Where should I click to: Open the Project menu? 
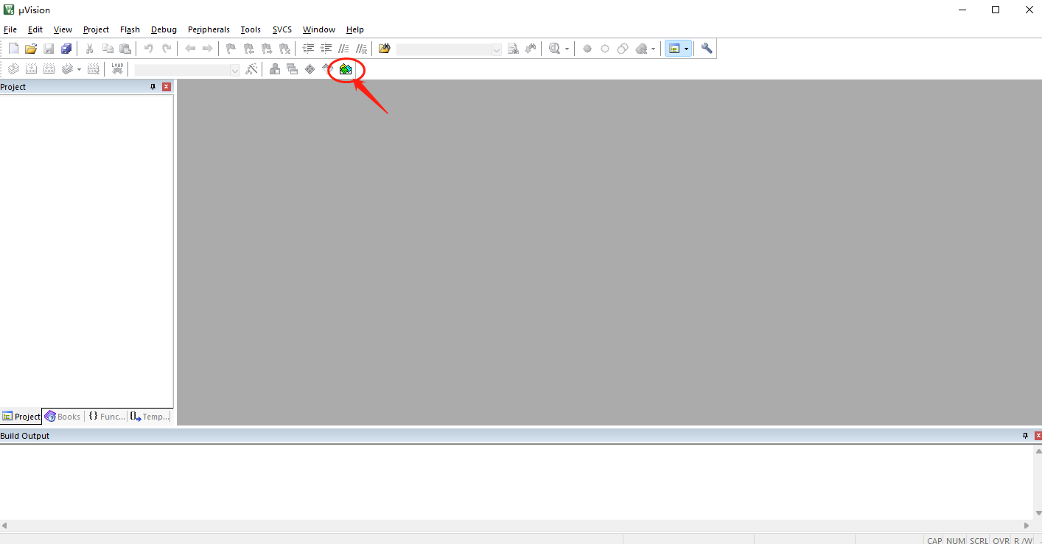click(96, 29)
